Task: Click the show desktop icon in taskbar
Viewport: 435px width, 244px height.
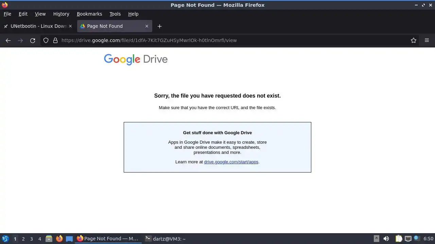Action: pos(69,239)
